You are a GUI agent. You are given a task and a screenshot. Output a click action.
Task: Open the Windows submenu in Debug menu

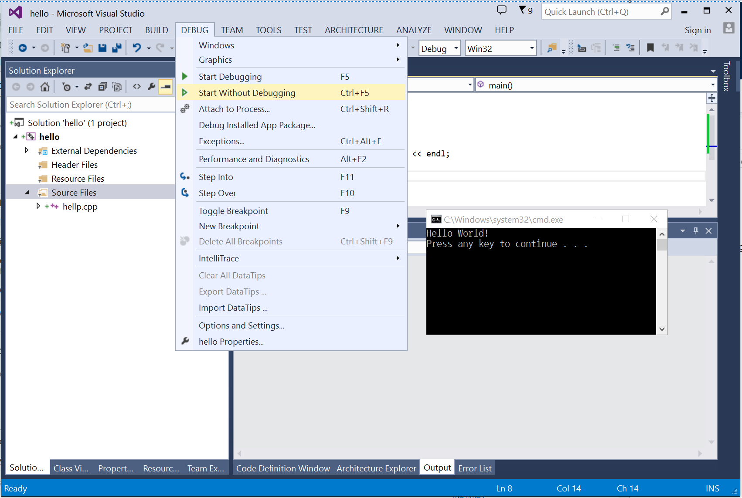tap(292, 45)
